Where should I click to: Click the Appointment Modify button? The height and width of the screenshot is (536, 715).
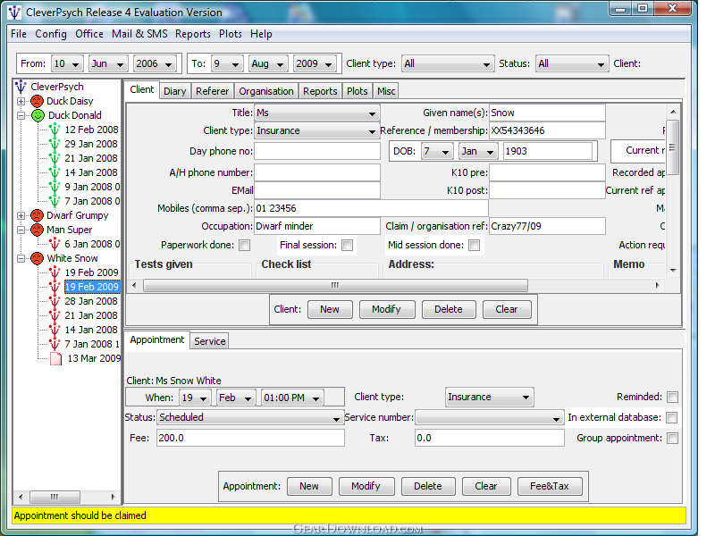pos(366,486)
